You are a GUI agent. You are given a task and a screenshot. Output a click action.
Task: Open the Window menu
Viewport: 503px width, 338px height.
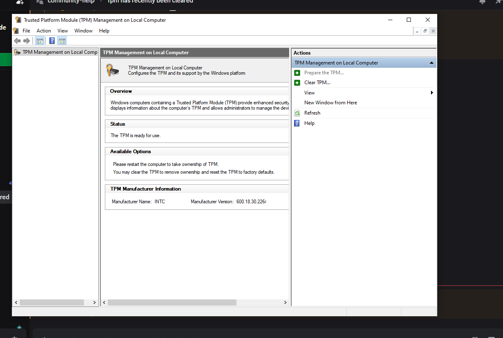tap(83, 31)
